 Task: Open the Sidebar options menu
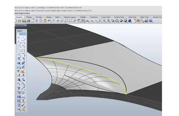tap(23, 34)
